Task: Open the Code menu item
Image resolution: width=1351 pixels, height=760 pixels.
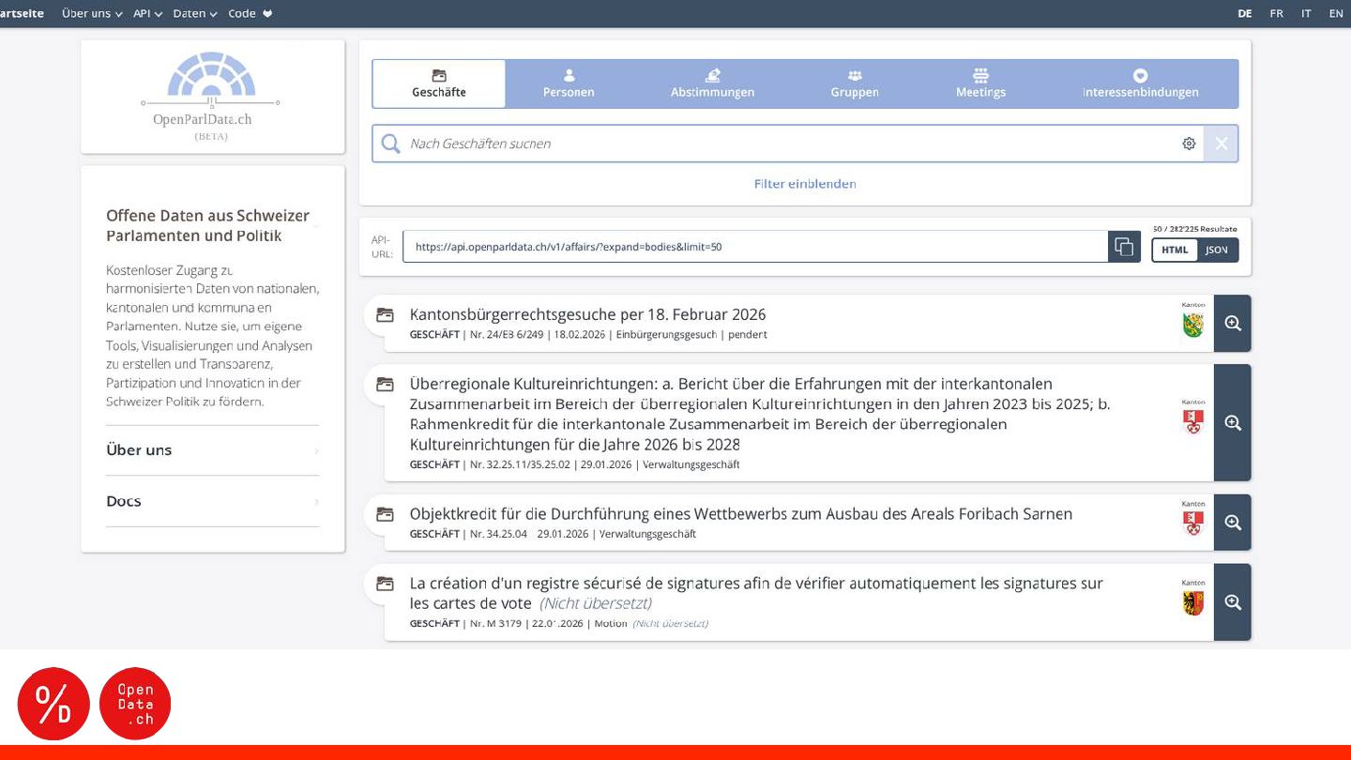Action: tap(250, 13)
